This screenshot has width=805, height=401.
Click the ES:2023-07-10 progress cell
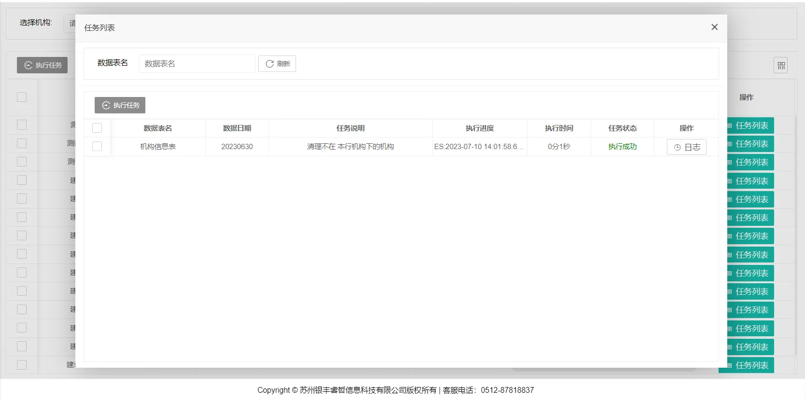pos(479,147)
